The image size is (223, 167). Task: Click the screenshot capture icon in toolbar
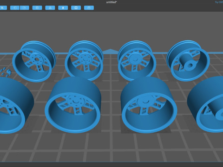click(89, 8)
